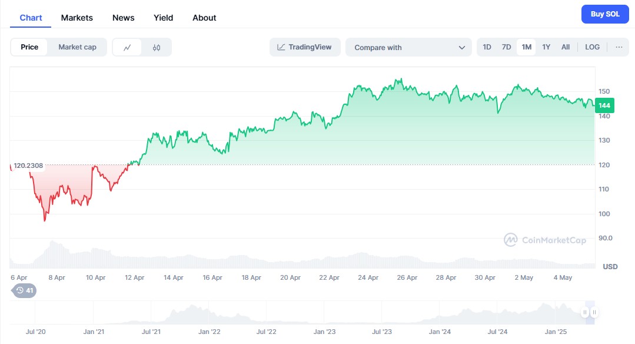The image size is (635, 344).
Task: Open the Markets tab
Action: click(x=77, y=18)
